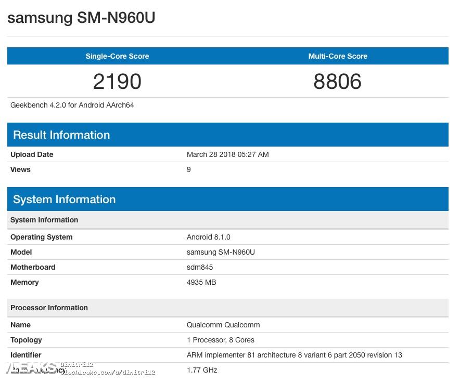The height and width of the screenshot is (384, 460).
Task: Click the Android 8.1.0 operating system value
Action: pos(208,237)
